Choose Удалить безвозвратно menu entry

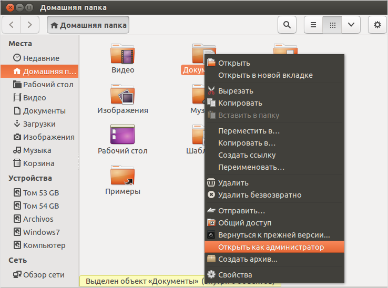click(x=274, y=195)
